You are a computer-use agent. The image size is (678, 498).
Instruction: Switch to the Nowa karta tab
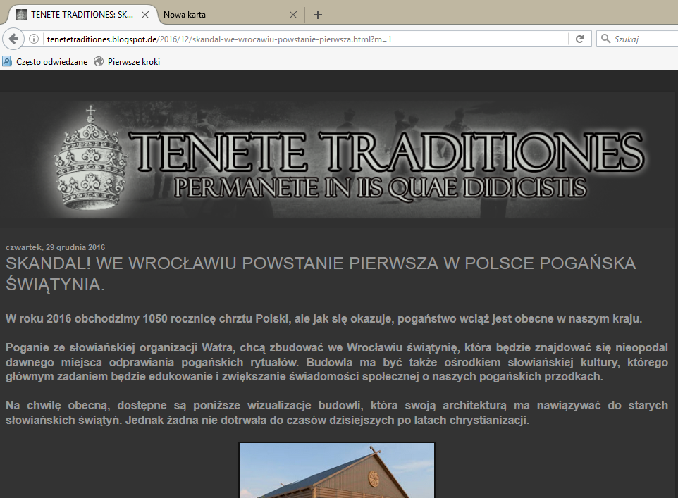218,15
